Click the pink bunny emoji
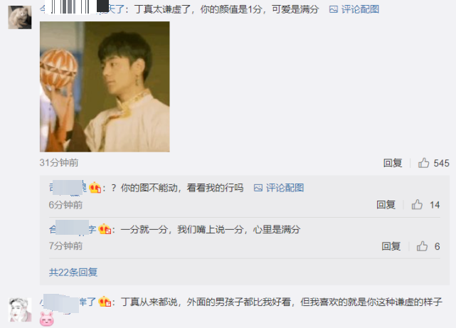Screen dimensions: 456x328 click(x=46, y=319)
